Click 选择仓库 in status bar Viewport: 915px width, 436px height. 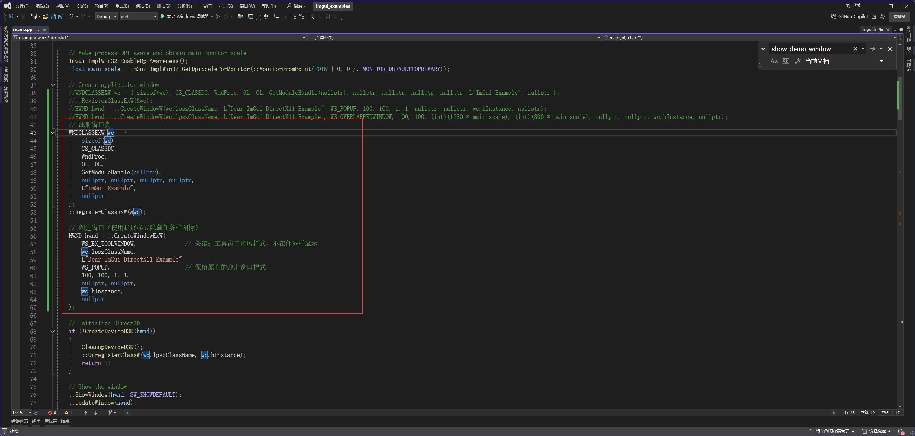coord(876,432)
